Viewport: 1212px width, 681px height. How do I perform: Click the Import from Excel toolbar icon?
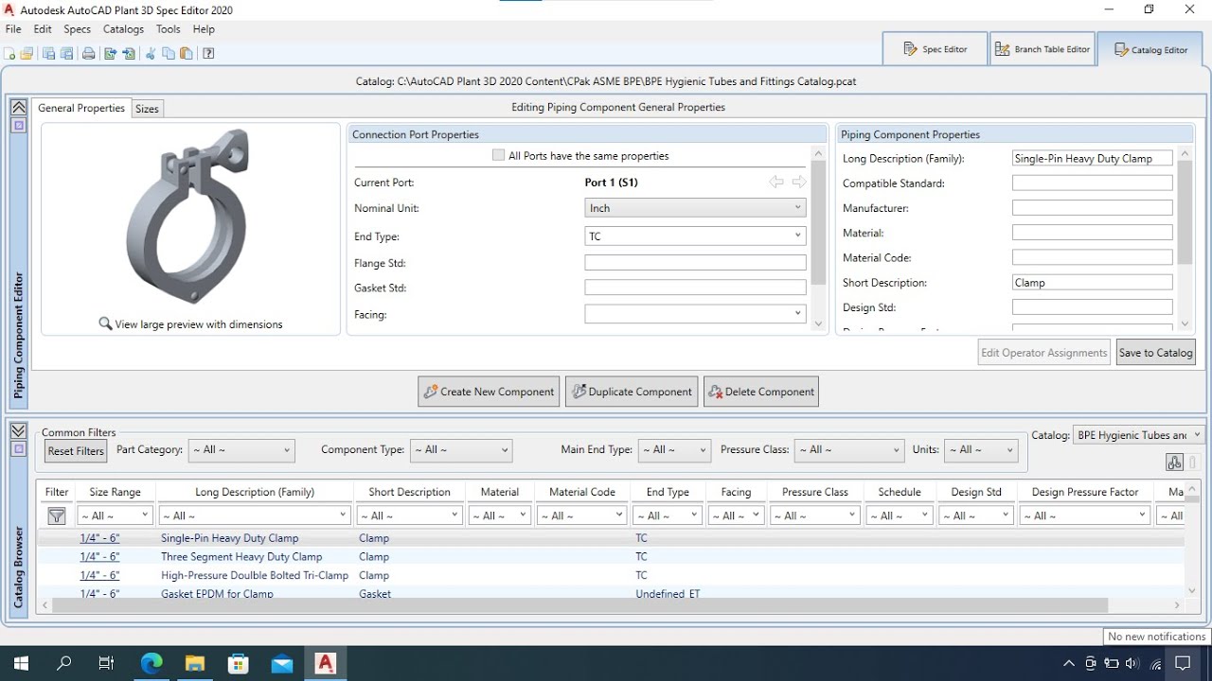tap(129, 54)
